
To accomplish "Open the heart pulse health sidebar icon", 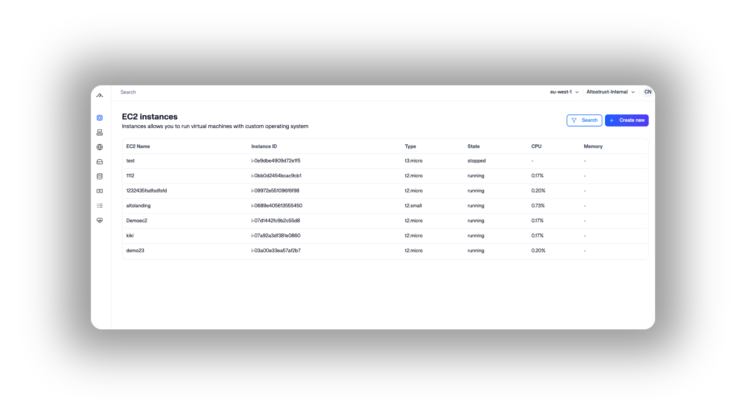I will [x=99, y=220].
